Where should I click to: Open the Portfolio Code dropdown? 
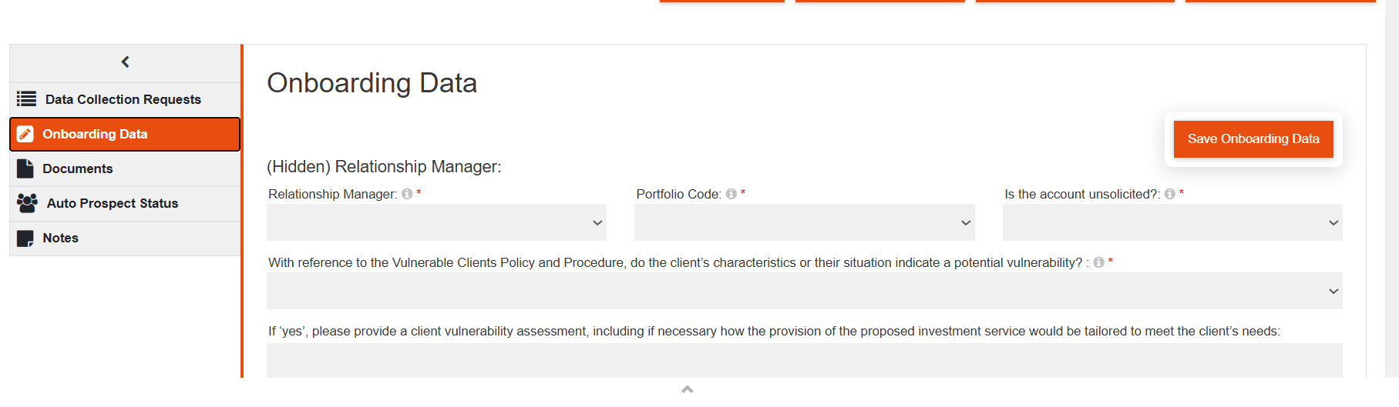pos(804,223)
